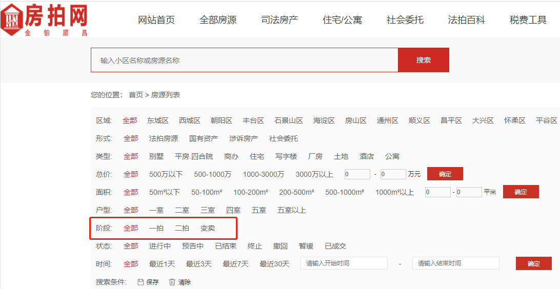Screen dimensions: 560x289
Task: Select 进行中 status
Action: [x=160, y=246]
